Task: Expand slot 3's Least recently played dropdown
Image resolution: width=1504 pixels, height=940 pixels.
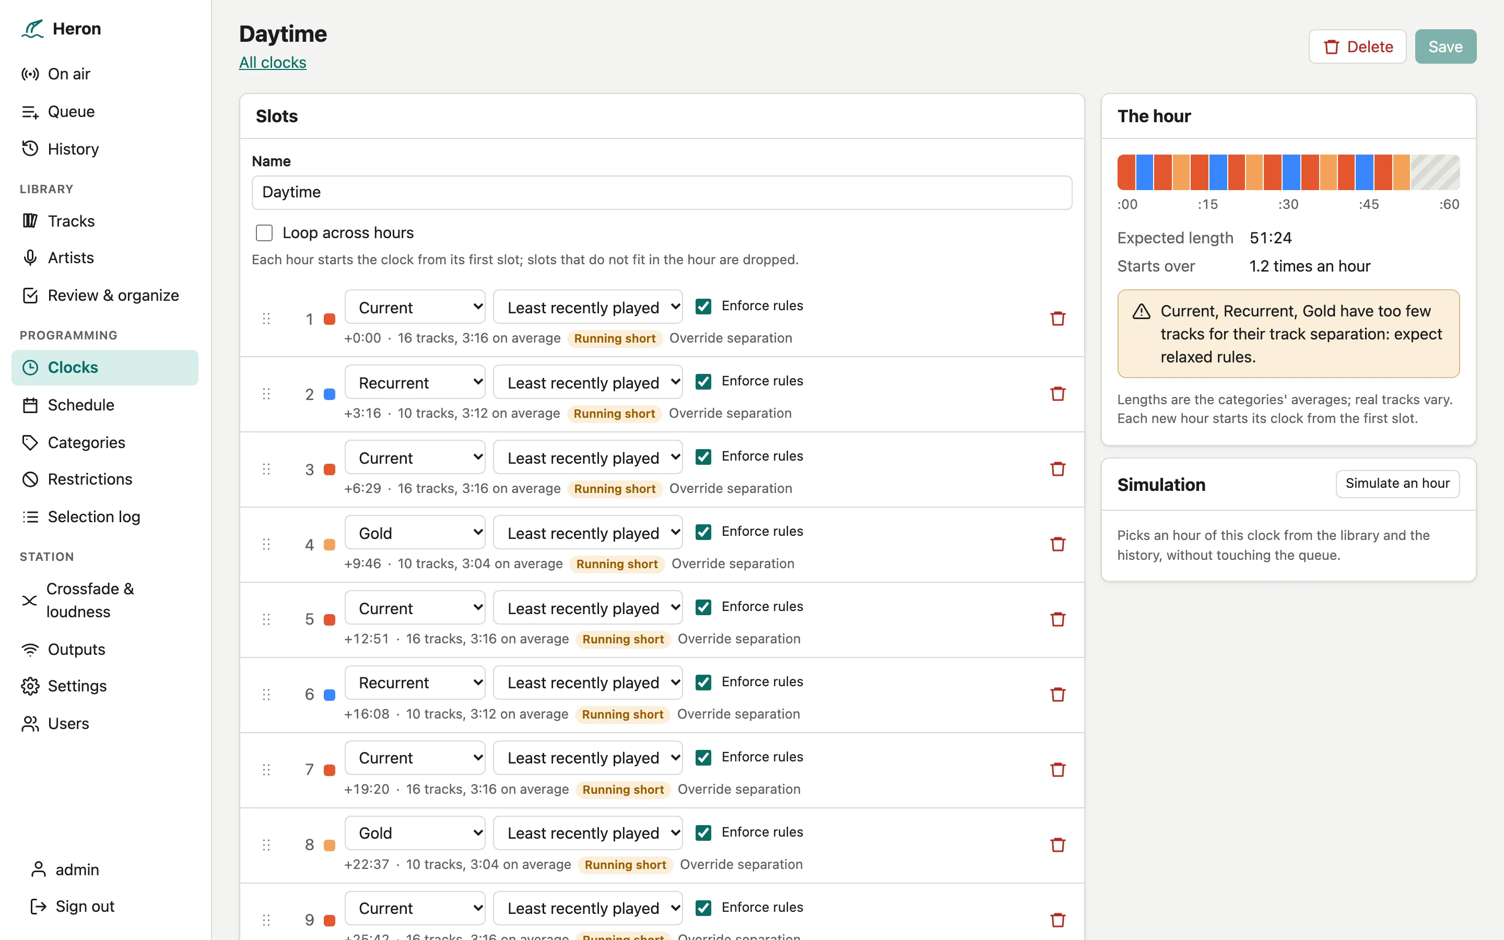Action: [x=588, y=457]
